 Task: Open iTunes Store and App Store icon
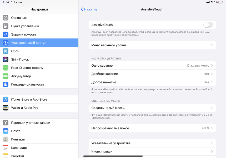(x=6, y=100)
